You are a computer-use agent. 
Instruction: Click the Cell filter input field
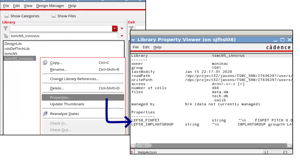point(141,28)
